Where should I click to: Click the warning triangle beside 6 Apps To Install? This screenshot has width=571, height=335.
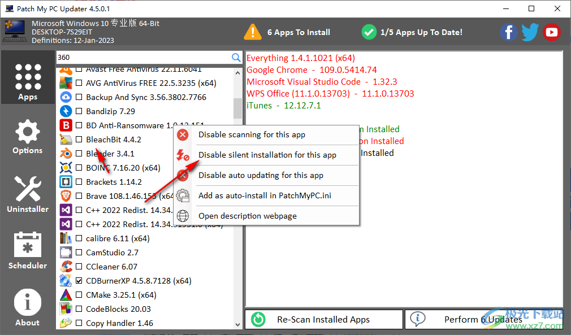click(x=253, y=32)
